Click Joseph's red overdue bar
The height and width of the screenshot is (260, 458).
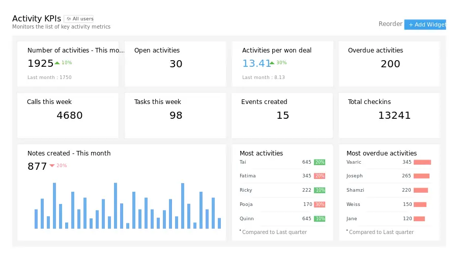[x=421, y=176]
